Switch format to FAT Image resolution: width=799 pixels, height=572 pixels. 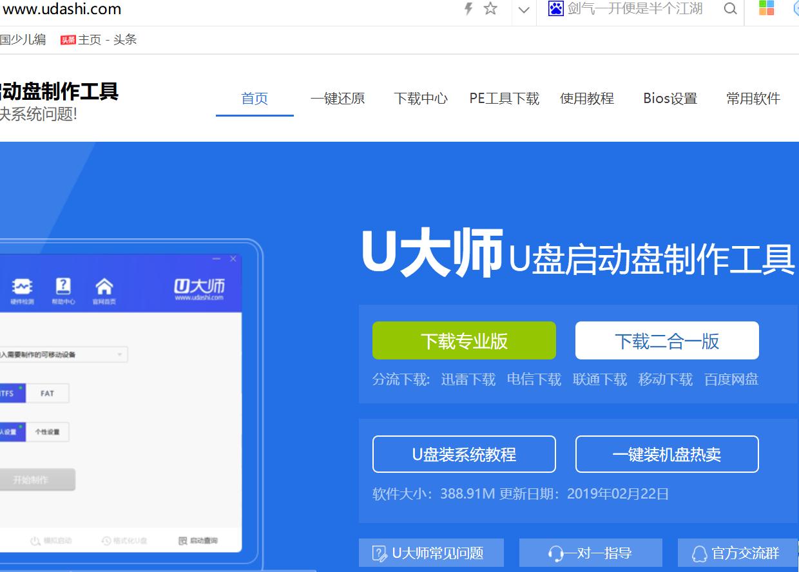[46, 393]
